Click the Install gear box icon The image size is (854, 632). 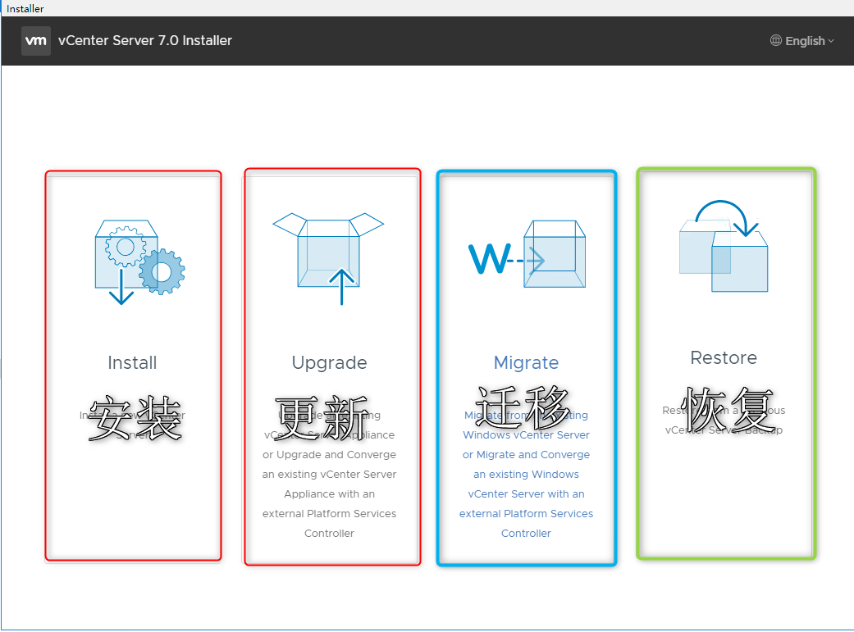(140, 261)
